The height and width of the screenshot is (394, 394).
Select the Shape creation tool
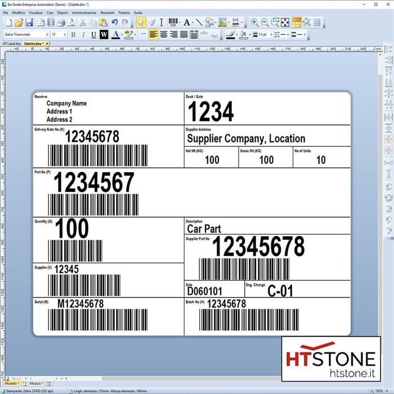pos(209,23)
